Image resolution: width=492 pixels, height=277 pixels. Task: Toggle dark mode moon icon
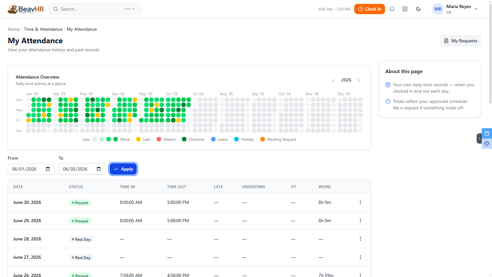418,9
